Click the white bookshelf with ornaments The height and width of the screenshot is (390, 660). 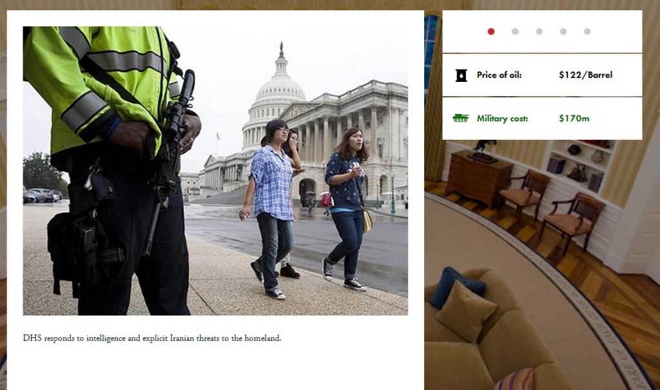pos(582,166)
